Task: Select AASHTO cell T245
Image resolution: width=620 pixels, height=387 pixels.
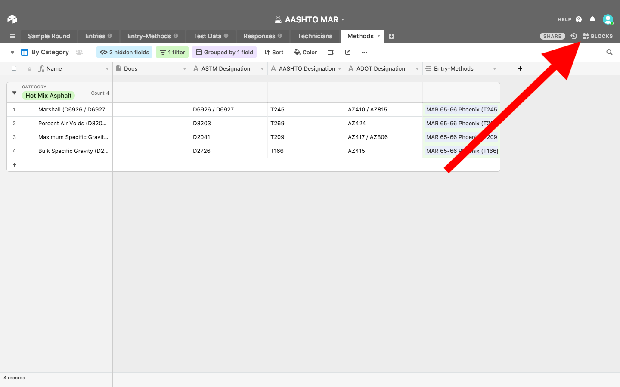Action: coord(306,109)
